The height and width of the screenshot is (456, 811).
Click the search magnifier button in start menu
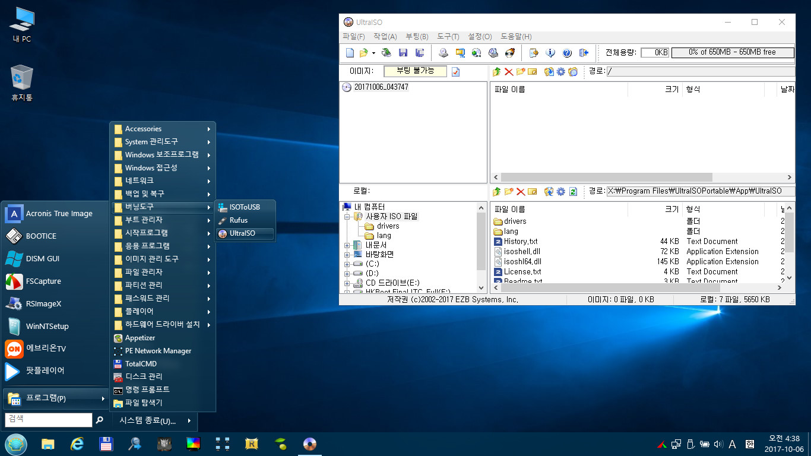click(x=100, y=420)
